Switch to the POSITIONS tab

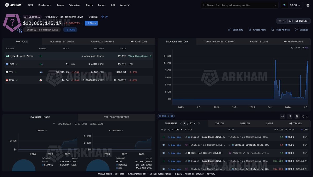tap(139, 41)
